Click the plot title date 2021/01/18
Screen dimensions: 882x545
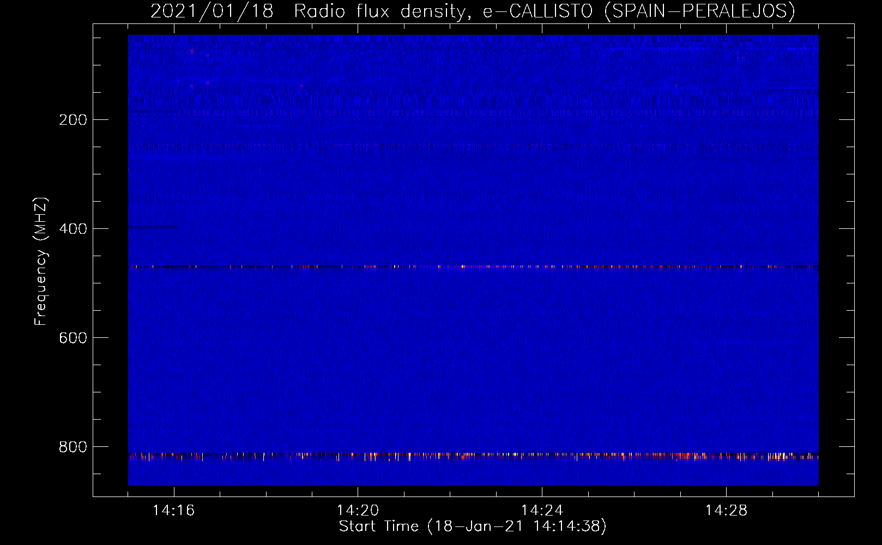[212, 11]
